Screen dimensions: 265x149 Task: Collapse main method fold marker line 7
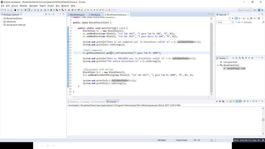click(72, 28)
